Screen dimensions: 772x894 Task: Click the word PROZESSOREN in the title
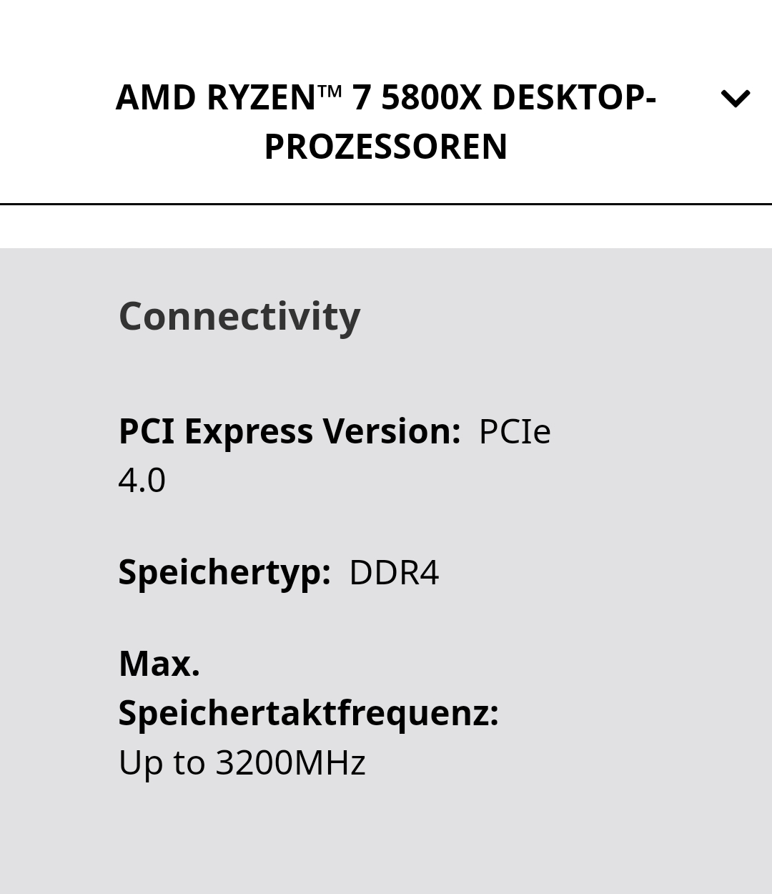385,147
